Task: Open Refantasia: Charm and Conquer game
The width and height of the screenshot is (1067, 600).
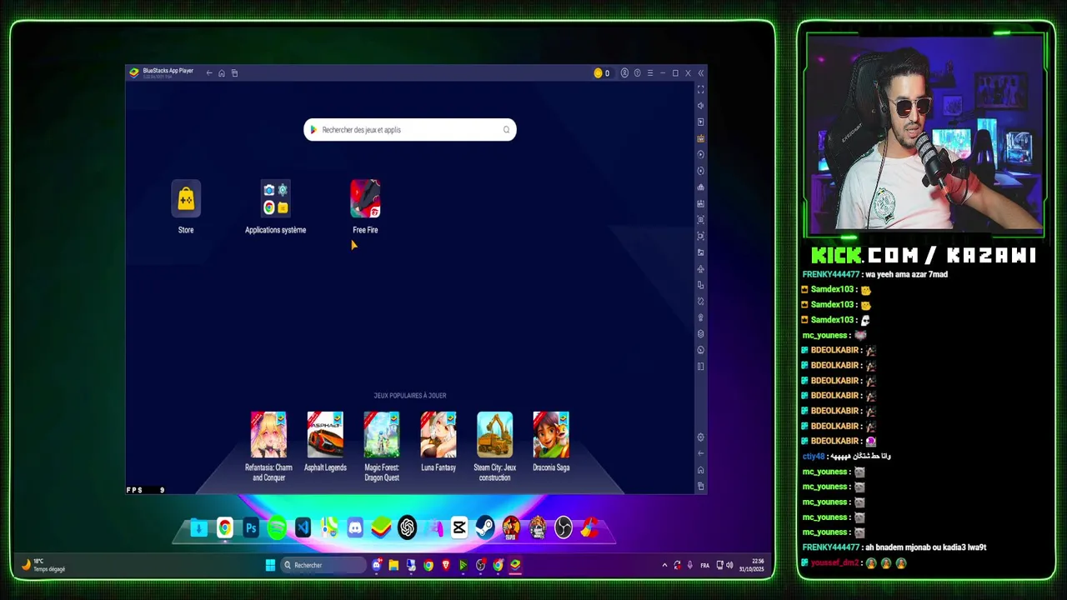Action: (x=268, y=435)
